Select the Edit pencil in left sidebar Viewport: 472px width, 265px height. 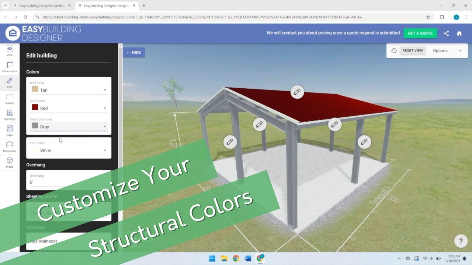point(10,83)
